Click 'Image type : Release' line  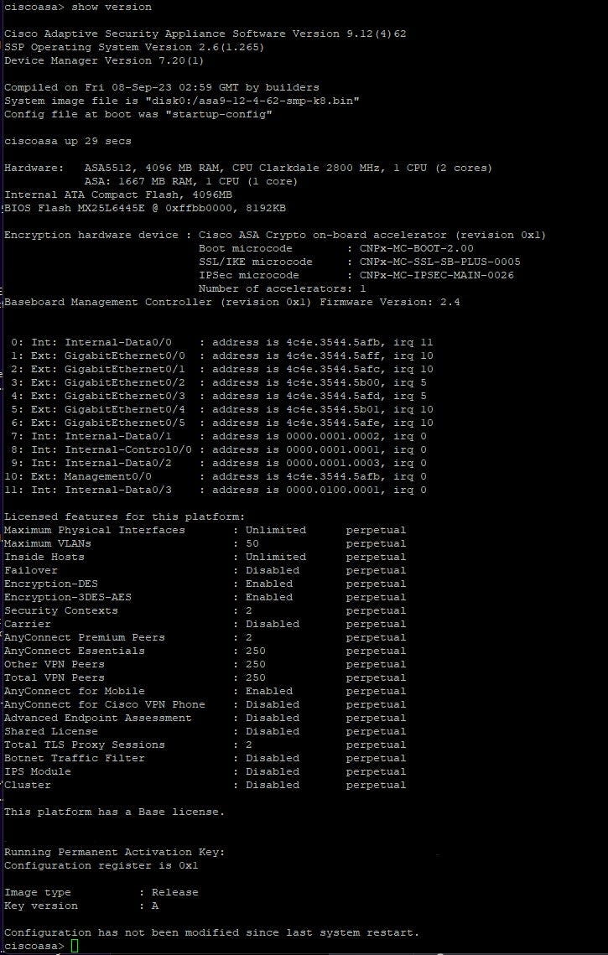click(101, 891)
